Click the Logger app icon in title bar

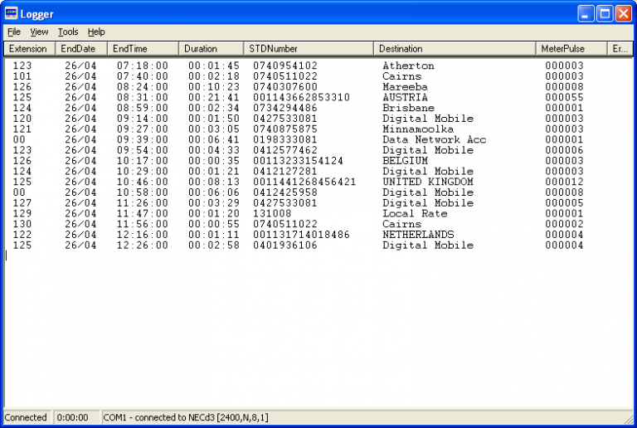point(12,13)
